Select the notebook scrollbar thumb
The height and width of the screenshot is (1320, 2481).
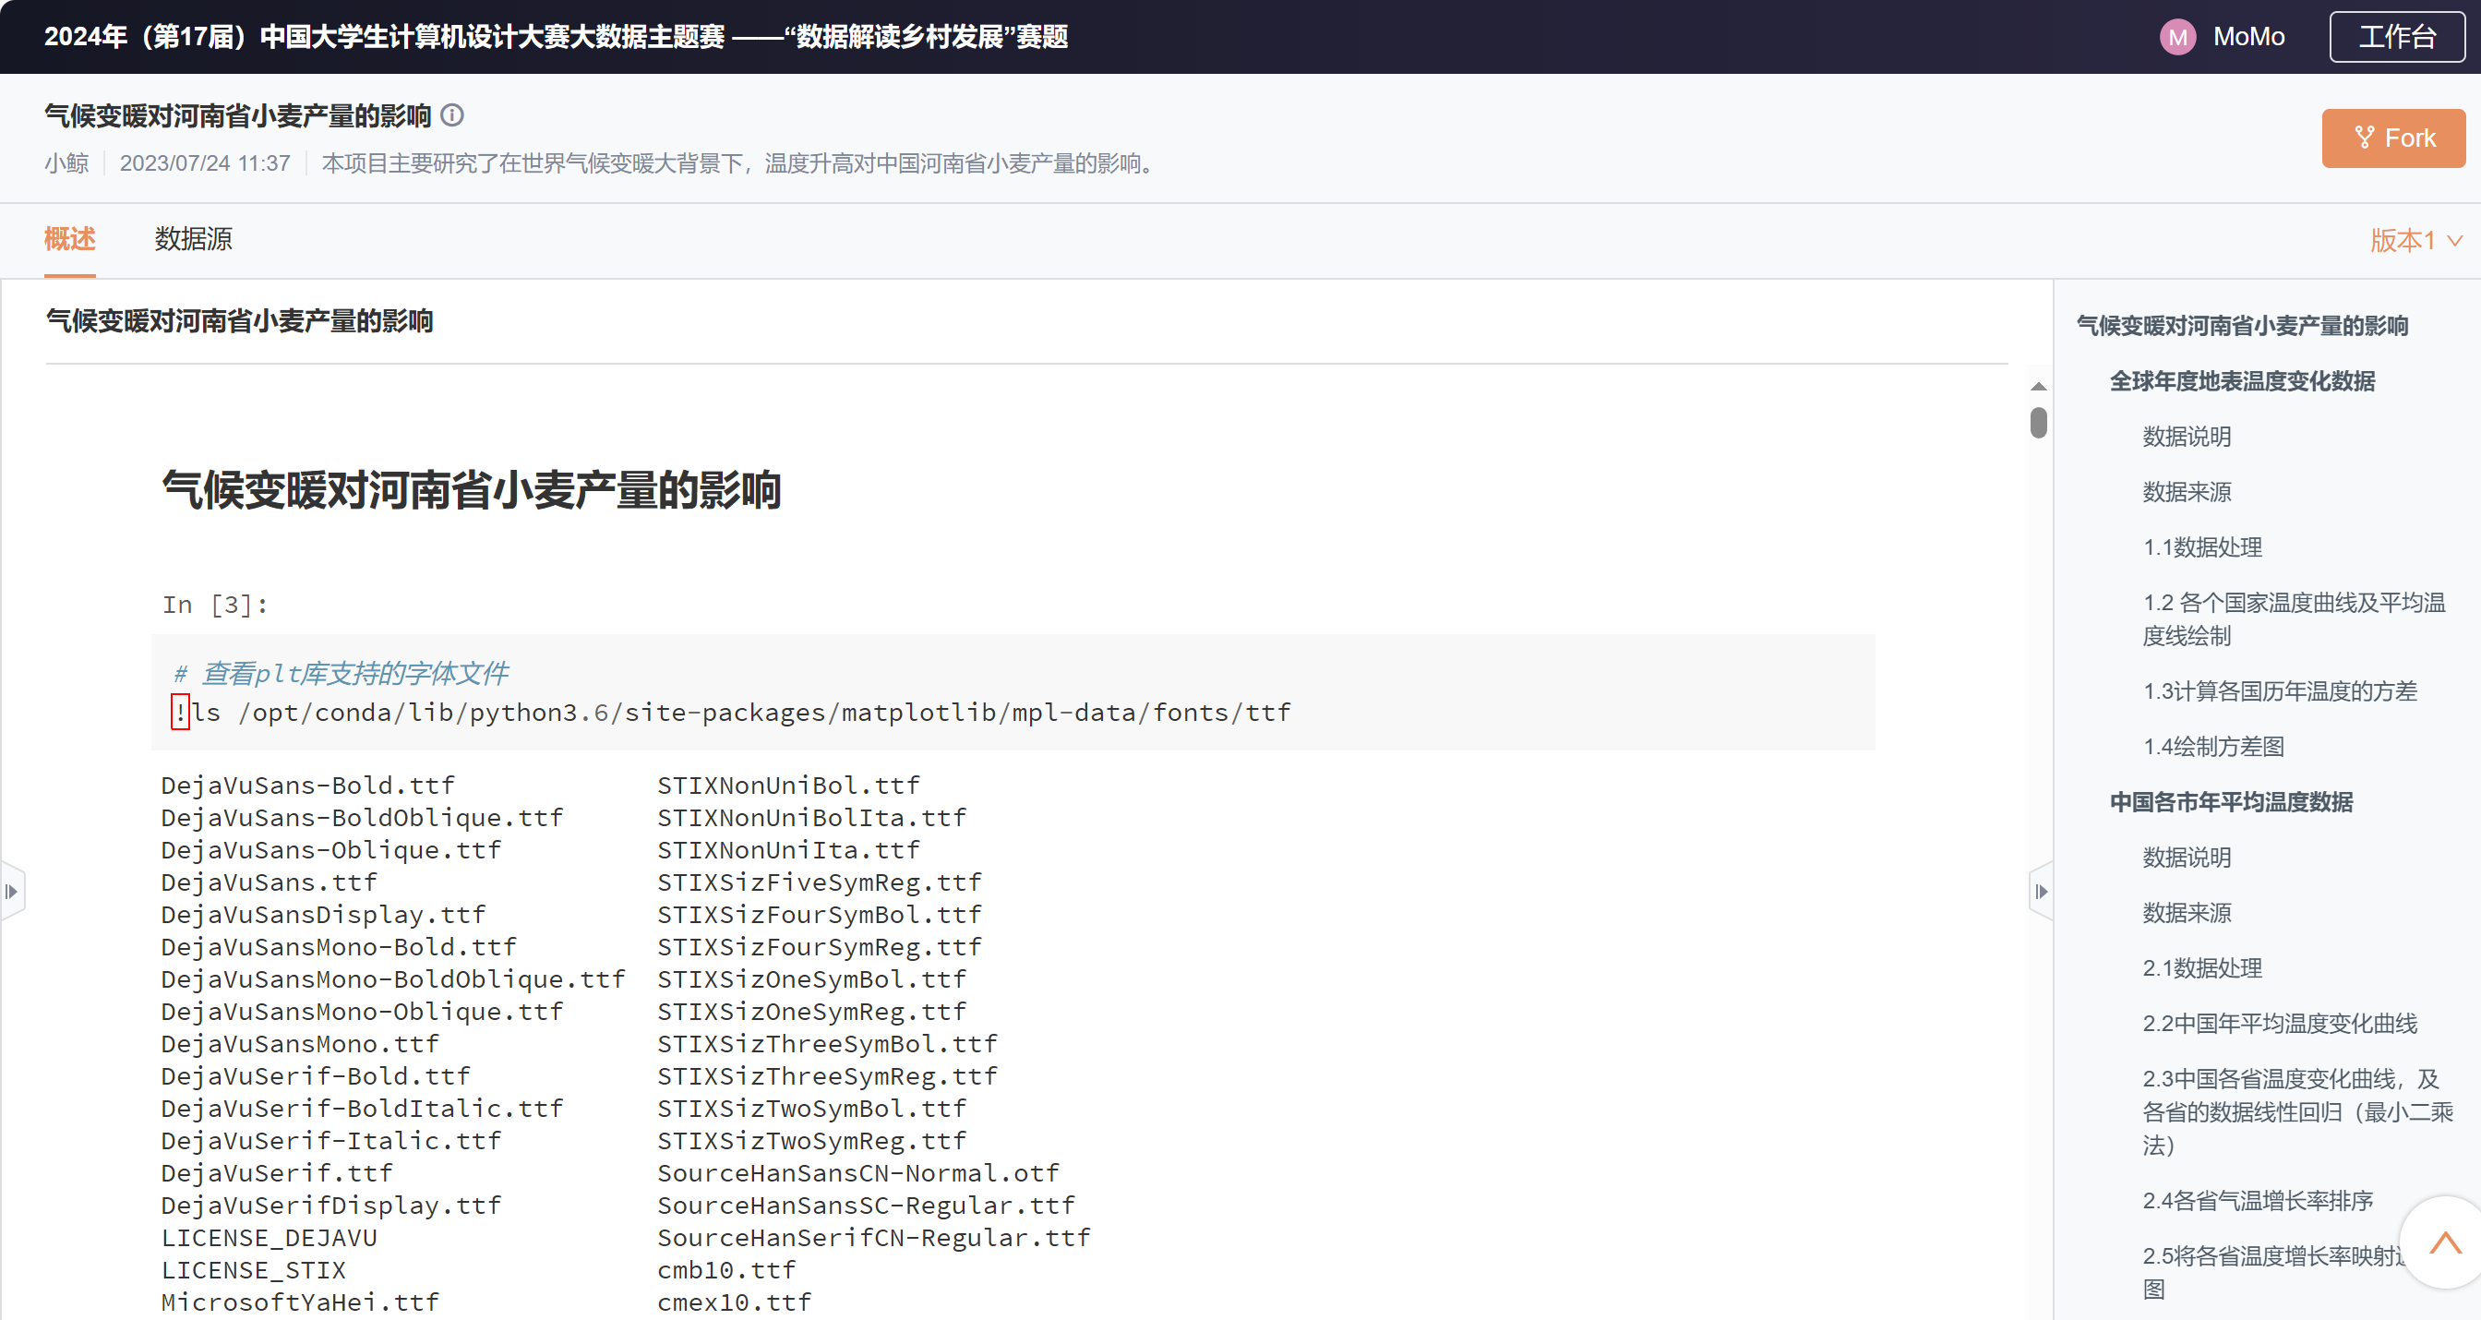click(2038, 423)
